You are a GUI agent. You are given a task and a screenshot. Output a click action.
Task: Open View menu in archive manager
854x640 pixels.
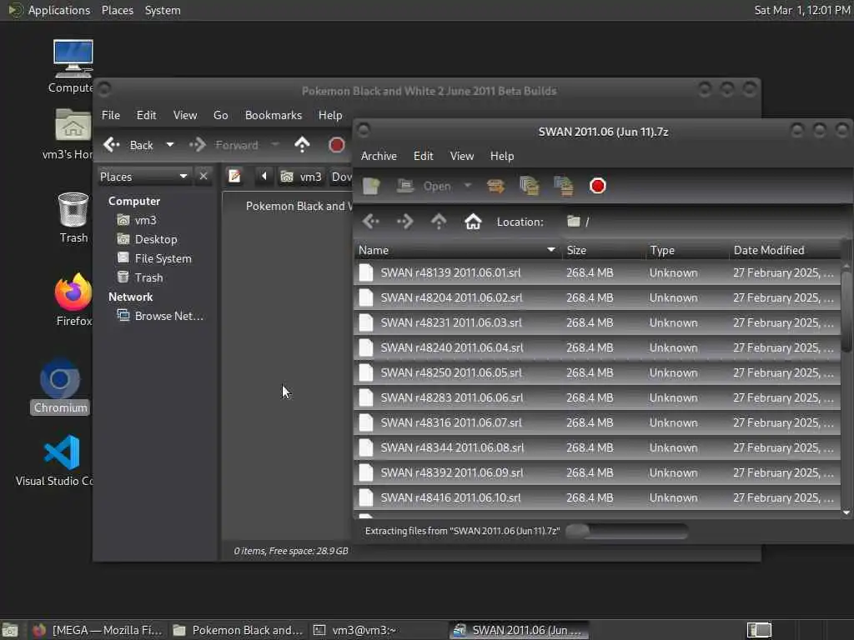point(461,156)
